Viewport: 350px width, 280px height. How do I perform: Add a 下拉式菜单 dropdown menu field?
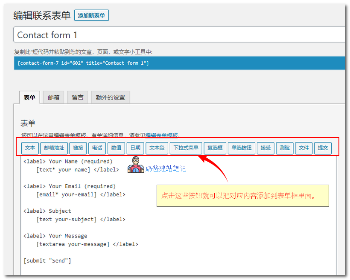187,148
